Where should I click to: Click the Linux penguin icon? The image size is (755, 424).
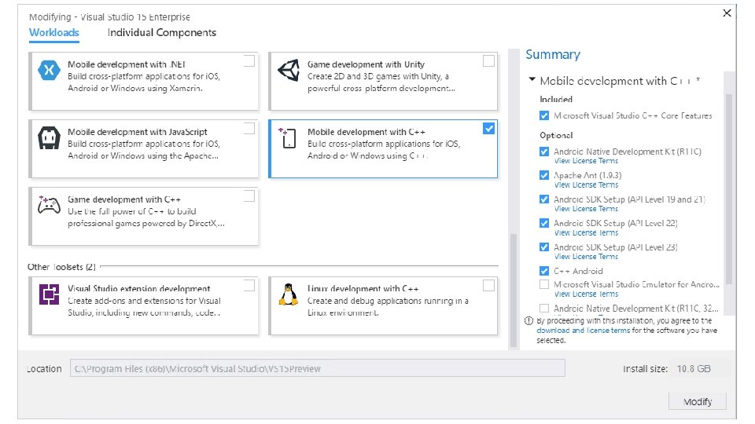(289, 294)
